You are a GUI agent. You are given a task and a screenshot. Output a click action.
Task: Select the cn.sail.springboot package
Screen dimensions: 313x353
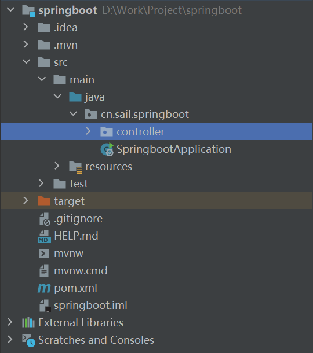coord(145,115)
